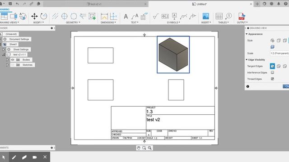
Task: Click the Table icon in Tables
Action: coord(219,16)
